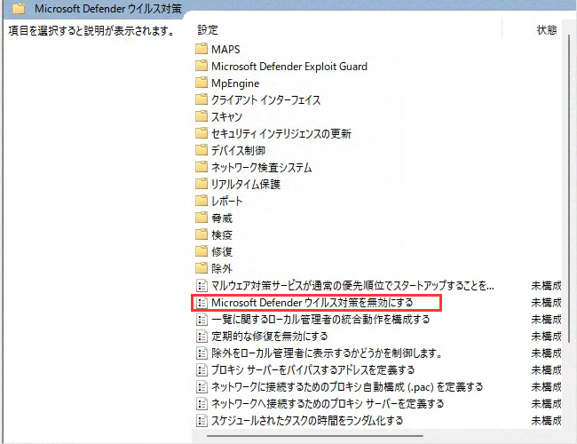The image size is (577, 444).
Task: Click the Microsoft Defender Exploit Guard folder icon
Action: [202, 66]
